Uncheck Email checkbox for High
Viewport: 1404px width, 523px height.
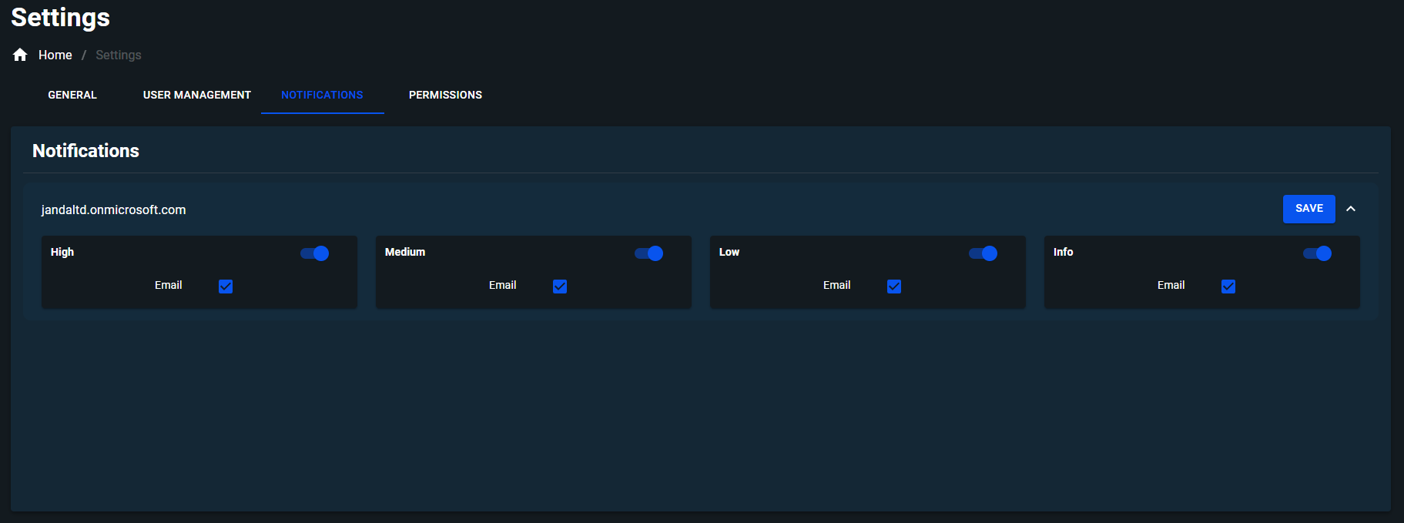click(x=226, y=287)
